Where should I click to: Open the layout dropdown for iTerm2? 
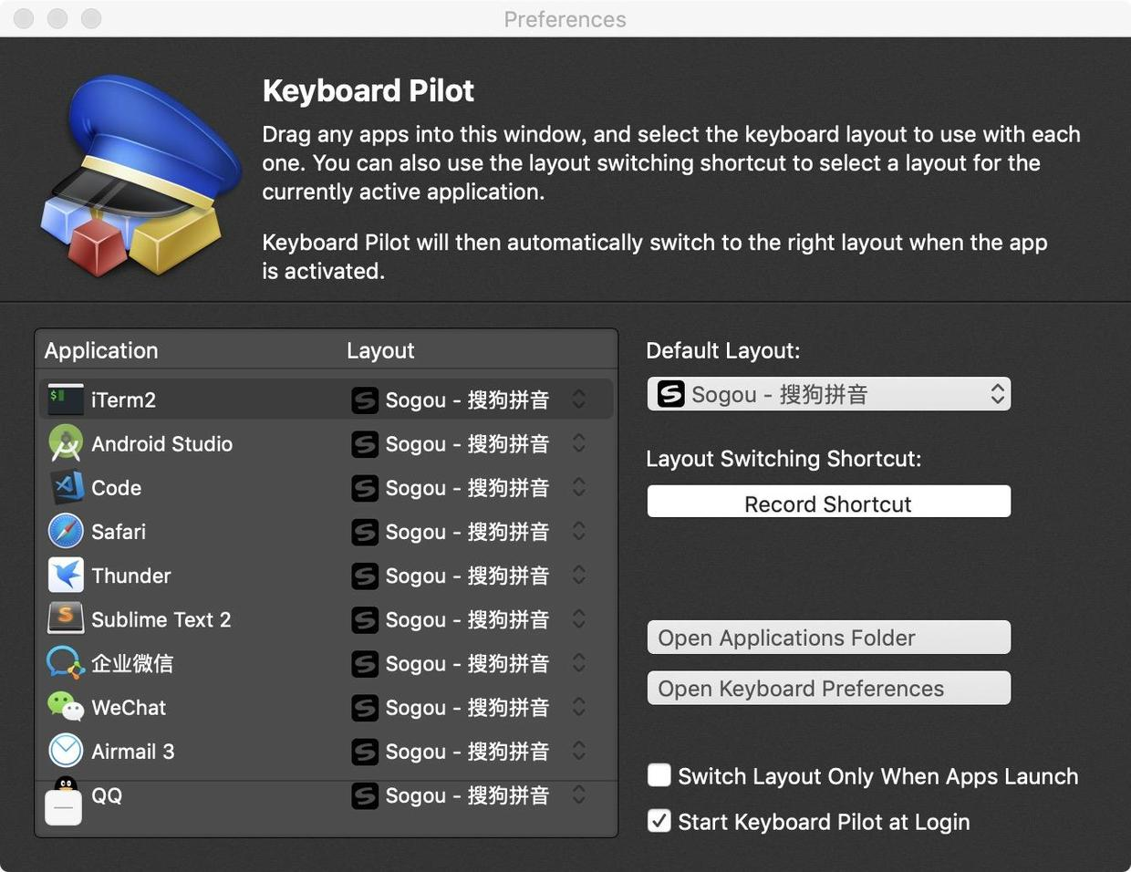[579, 399]
